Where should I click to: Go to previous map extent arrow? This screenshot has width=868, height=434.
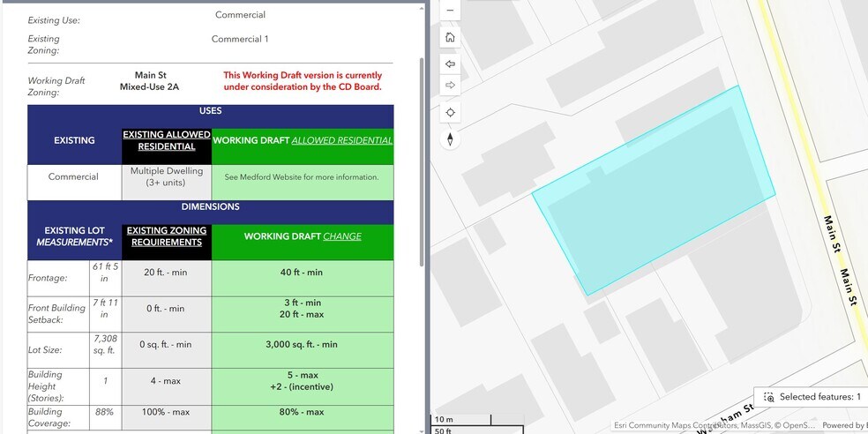450,64
